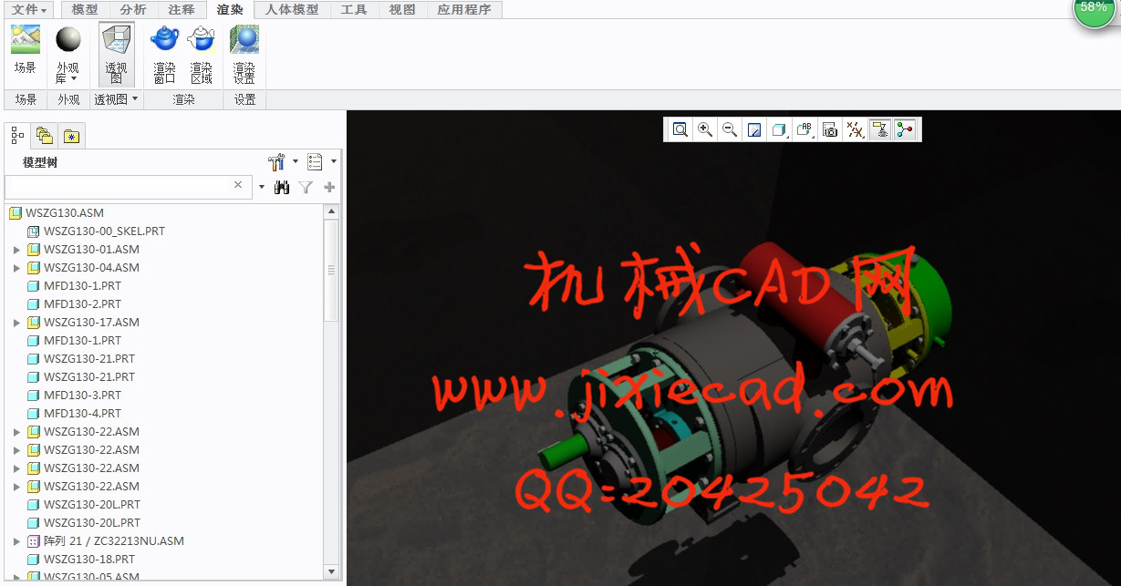Switch to the Model Tree navigator tab
This screenshot has width=1121, height=586.
(x=17, y=136)
